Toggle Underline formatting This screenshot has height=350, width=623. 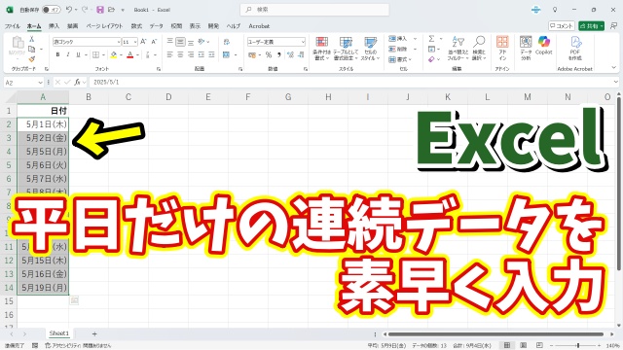[78, 54]
